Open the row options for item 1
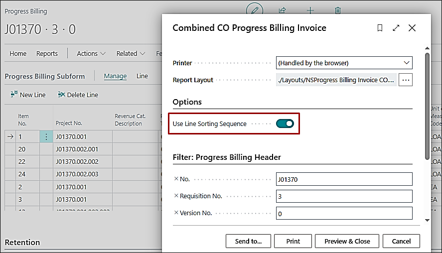This screenshot has width=442, height=253. click(x=46, y=136)
